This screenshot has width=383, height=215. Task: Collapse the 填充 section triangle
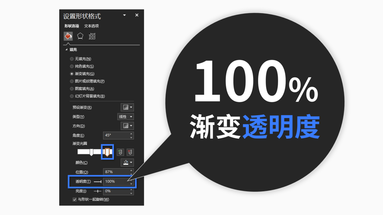coord(66,50)
